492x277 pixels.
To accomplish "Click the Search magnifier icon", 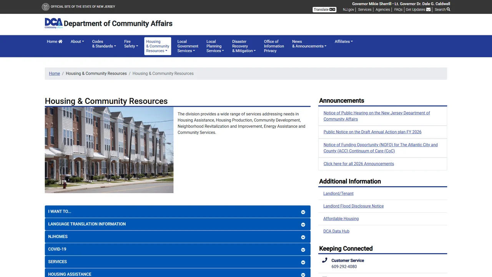I will pyautogui.click(x=449, y=10).
